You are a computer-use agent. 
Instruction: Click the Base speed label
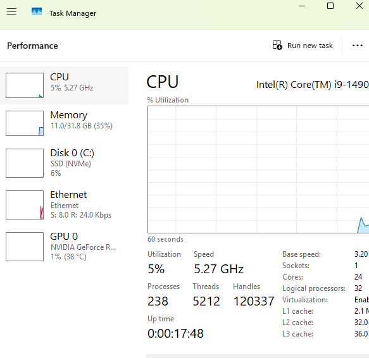click(x=301, y=254)
